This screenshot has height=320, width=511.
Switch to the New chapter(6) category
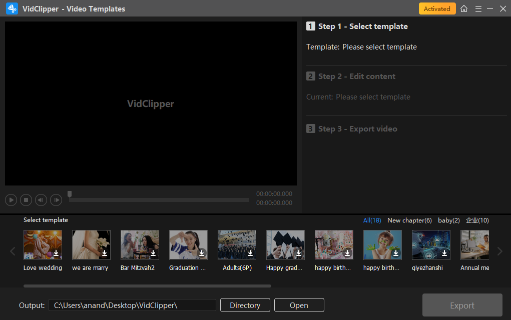click(x=409, y=220)
